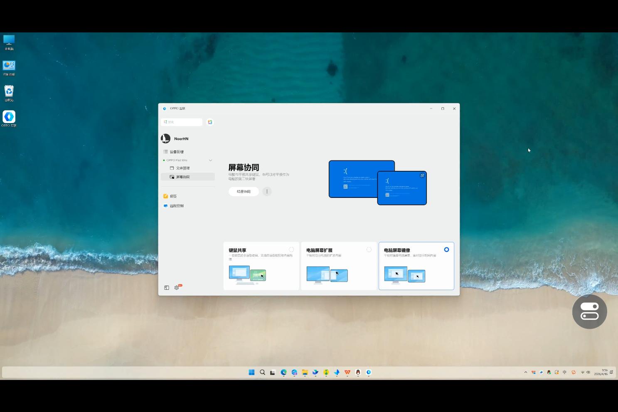618x412 pixels.
Task: Click the Windows Start button
Action: 251,373
